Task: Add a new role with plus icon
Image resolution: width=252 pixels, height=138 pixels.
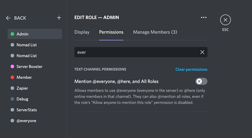Action: [59, 18]
